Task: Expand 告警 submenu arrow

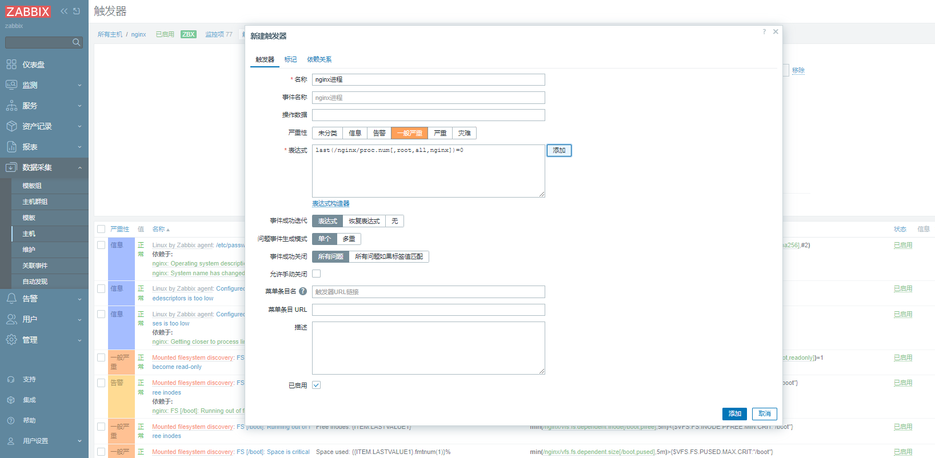Action: [x=79, y=299]
